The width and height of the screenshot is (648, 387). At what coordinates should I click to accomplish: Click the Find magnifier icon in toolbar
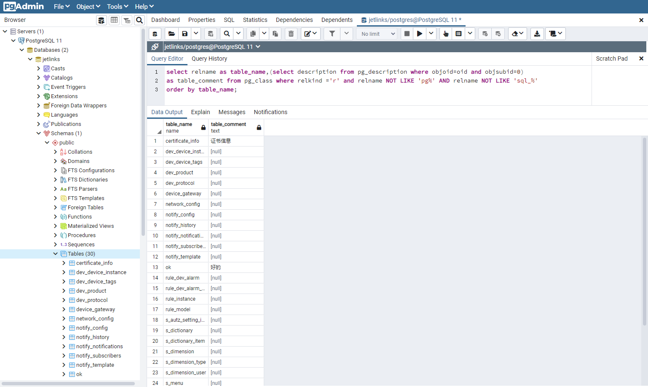click(x=227, y=34)
